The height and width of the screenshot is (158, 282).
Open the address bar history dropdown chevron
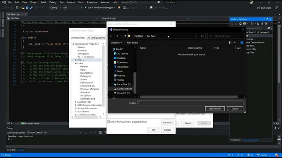pos(196,36)
